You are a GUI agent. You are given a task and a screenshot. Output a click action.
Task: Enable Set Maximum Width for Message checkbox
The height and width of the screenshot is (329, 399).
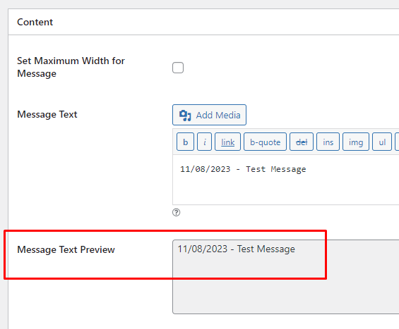click(178, 68)
